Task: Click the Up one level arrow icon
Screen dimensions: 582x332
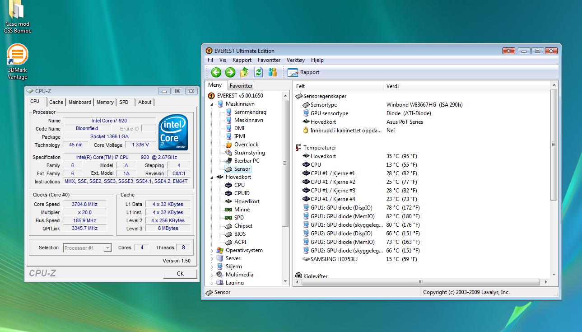Action: [244, 72]
